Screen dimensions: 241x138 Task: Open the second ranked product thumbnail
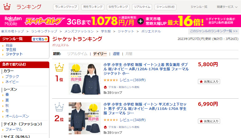[x=85, y=118]
